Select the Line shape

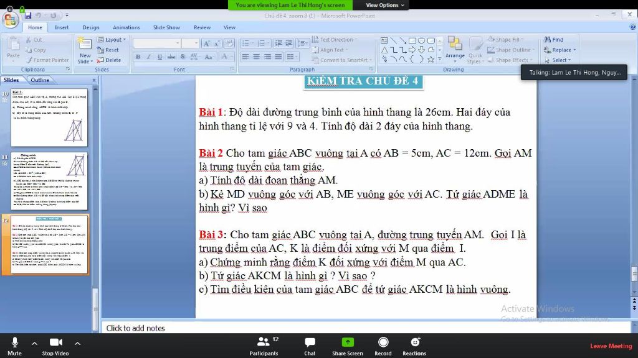tap(394, 40)
